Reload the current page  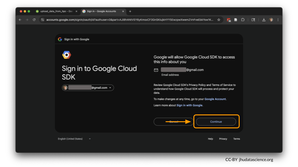point(34,20)
